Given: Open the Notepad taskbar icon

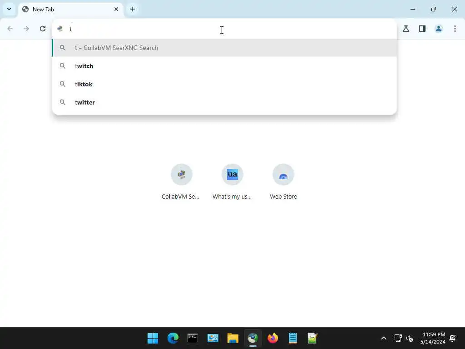Looking at the screenshot, I should (293, 338).
